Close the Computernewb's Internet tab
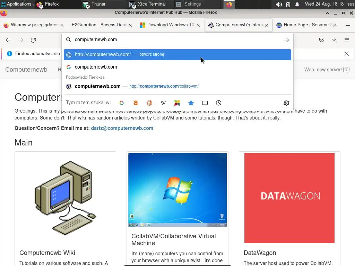Image resolution: width=355 pixels, height=266 pixels. click(x=267, y=25)
